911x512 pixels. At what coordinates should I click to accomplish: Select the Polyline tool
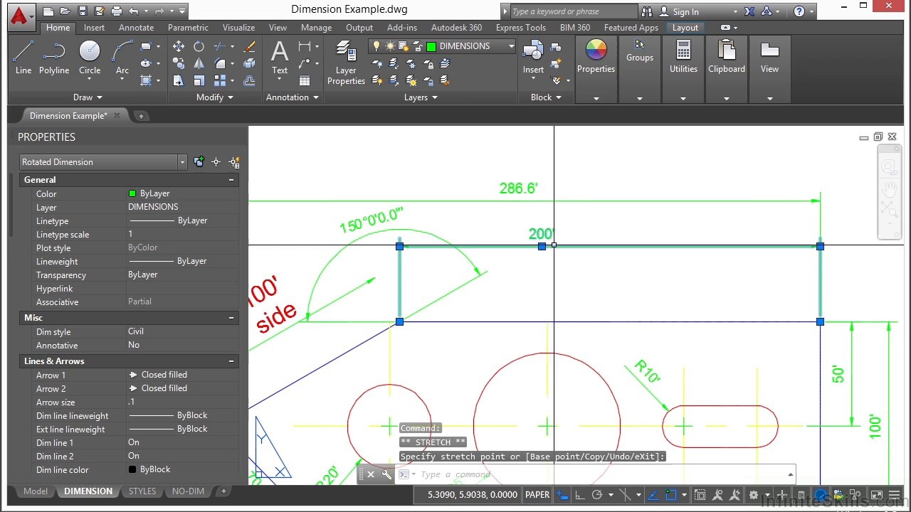pyautogui.click(x=54, y=57)
